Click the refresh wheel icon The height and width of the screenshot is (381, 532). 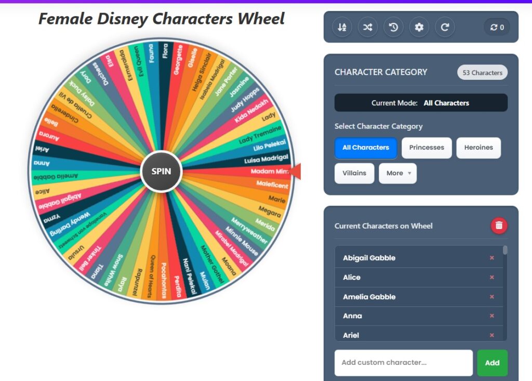coord(444,27)
